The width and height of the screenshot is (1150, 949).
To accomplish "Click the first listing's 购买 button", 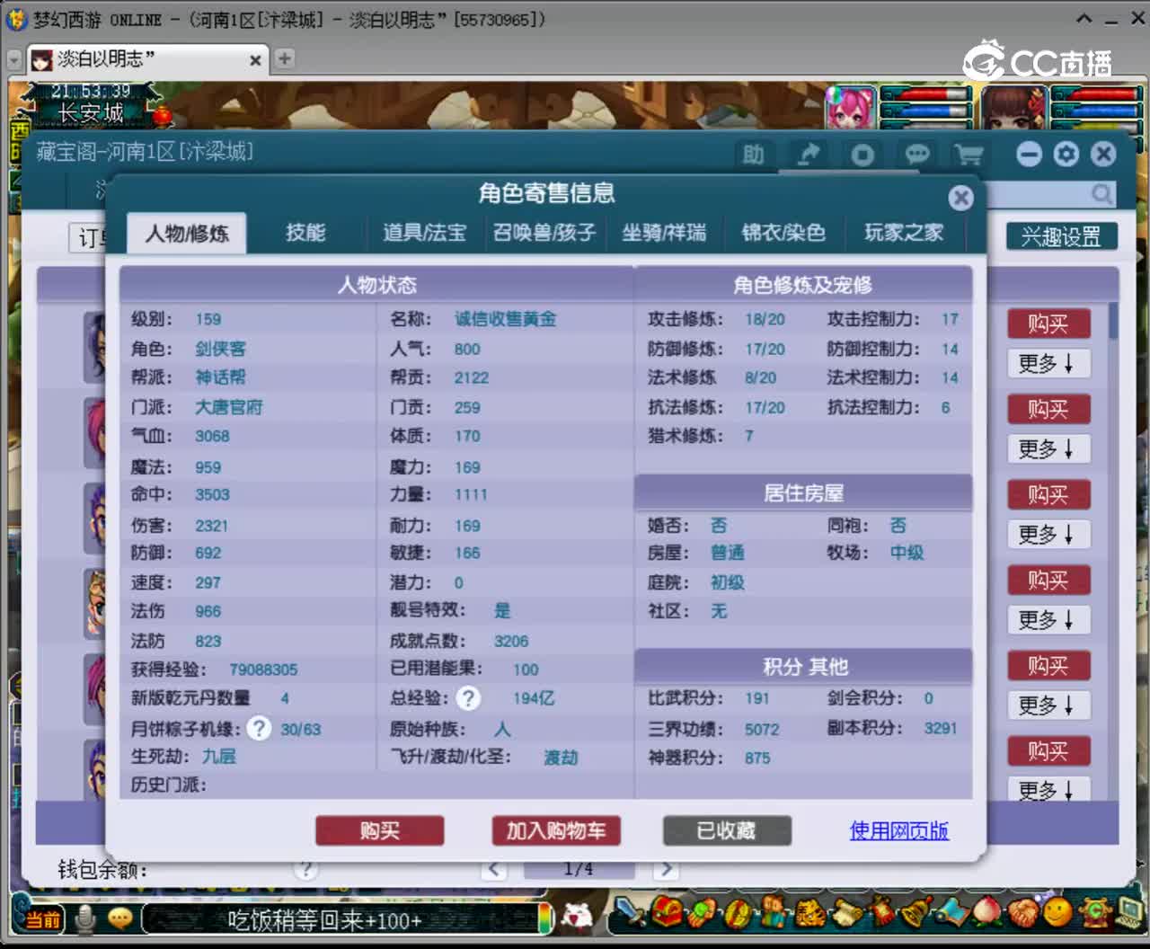I will (1048, 324).
